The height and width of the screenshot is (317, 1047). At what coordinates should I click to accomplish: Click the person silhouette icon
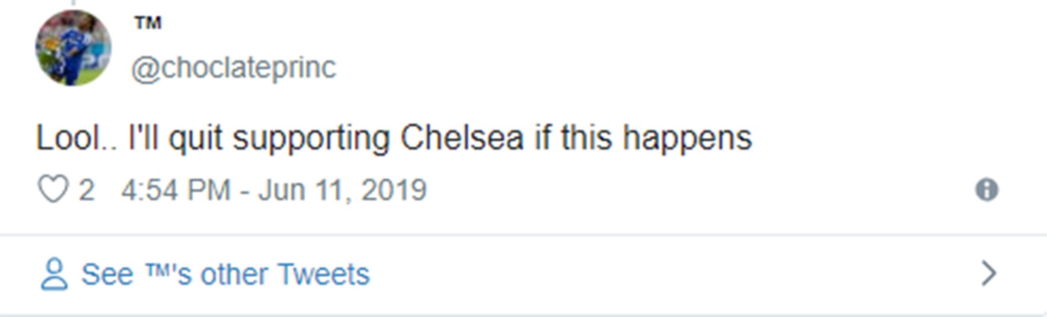[x=54, y=275]
